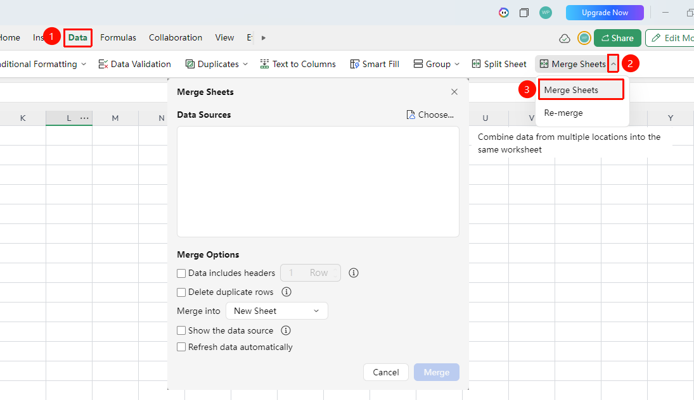Open Split Sheet tool

499,64
